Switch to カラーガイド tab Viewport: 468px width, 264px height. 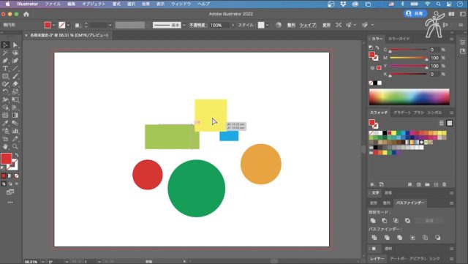click(x=399, y=39)
